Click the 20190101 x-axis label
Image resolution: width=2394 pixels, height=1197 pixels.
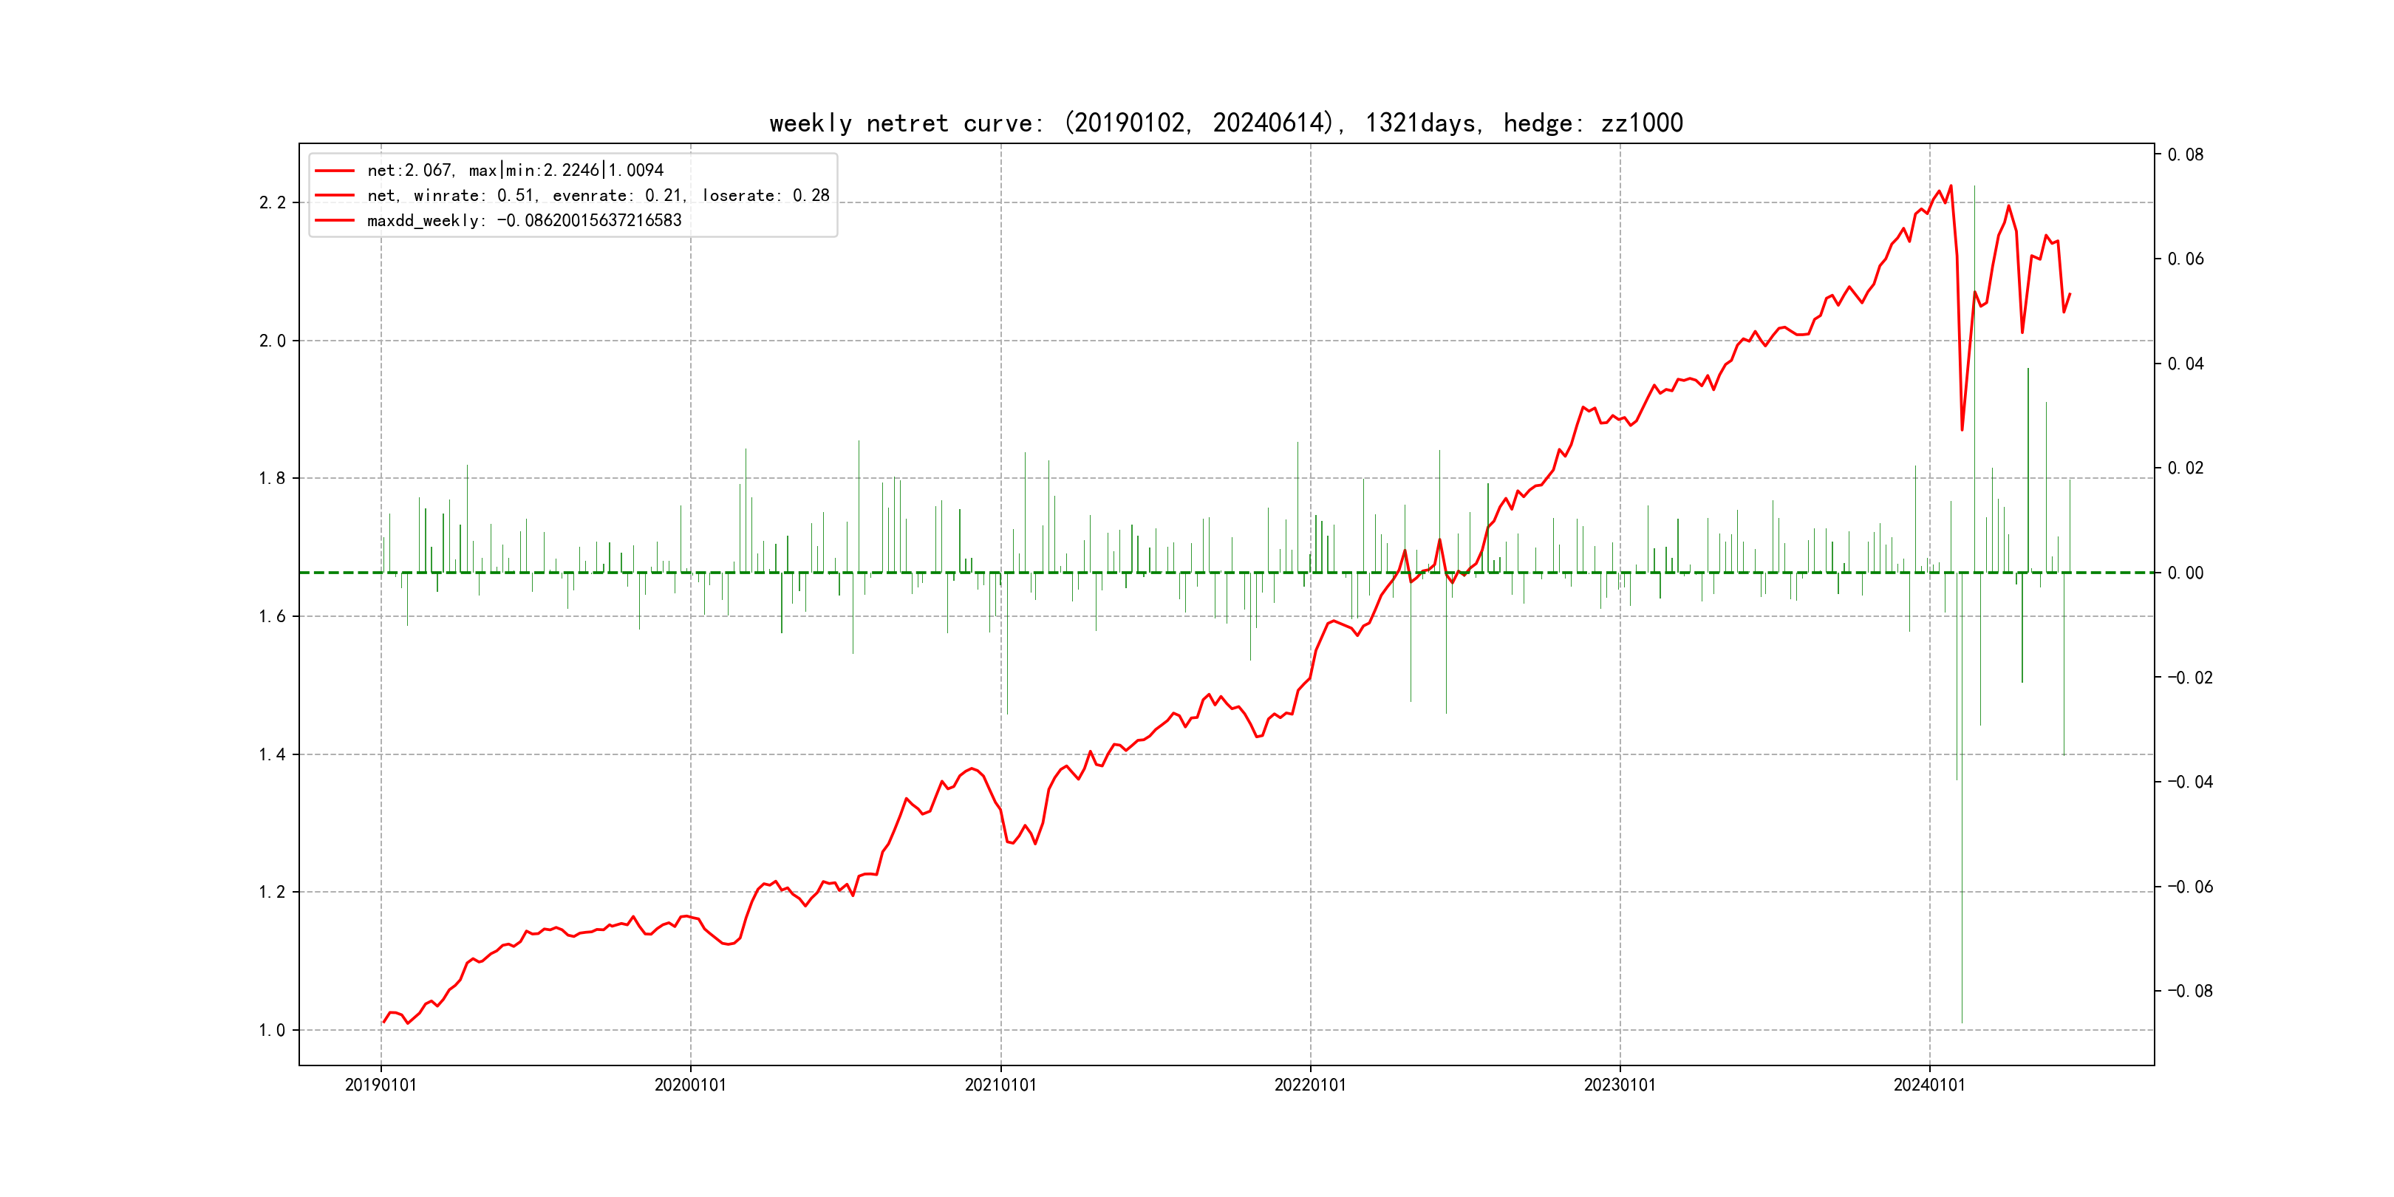[x=380, y=1085]
